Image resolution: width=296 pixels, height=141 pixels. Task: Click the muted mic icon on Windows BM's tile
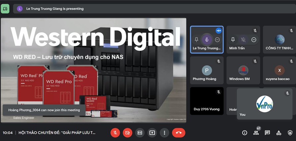255,61
